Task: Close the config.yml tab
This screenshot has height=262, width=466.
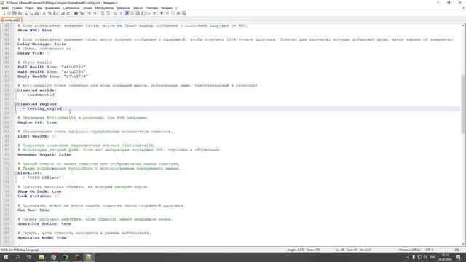Action: coord(19,20)
